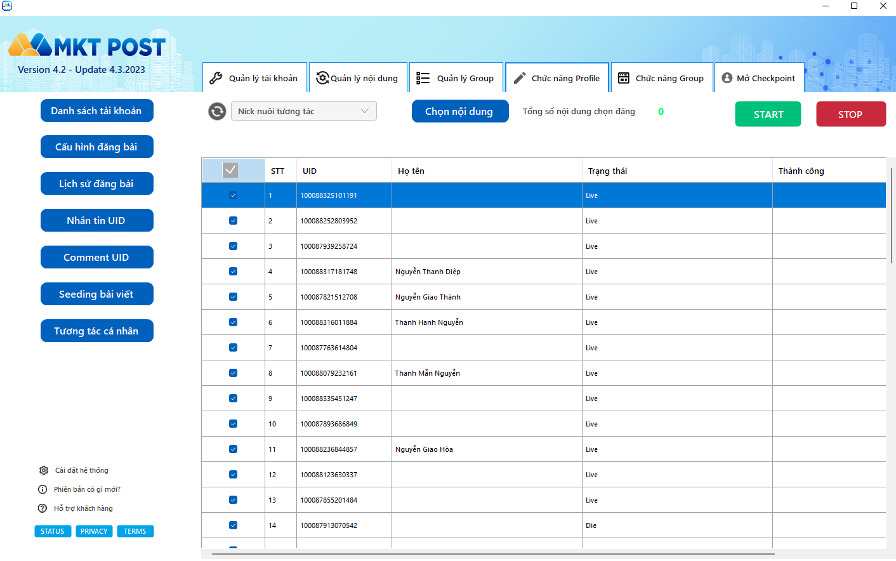Viewport: 896px width, 561px height.
Task: Click the MKT POST logo
Action: tap(87, 46)
